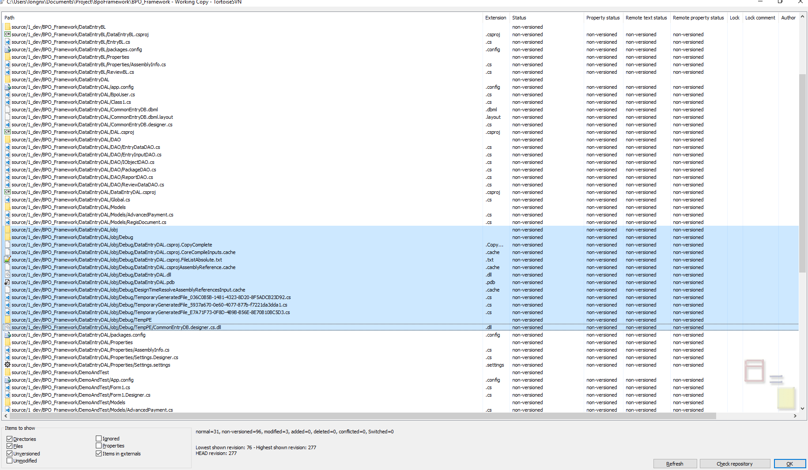Click the FileListAbsolute.txt file icon
808x470 pixels.
tap(8, 260)
